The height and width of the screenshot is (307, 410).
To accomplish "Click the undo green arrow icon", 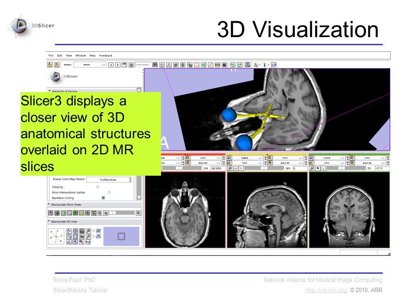I will click(x=232, y=65).
